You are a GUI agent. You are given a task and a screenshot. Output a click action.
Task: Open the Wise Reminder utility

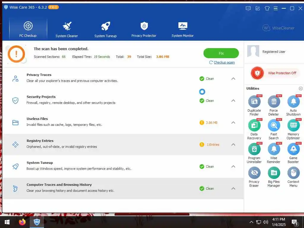(274, 153)
